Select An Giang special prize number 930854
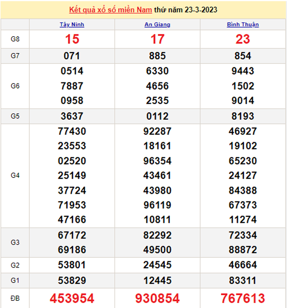Screen dimensions: 287x308 pos(157,298)
